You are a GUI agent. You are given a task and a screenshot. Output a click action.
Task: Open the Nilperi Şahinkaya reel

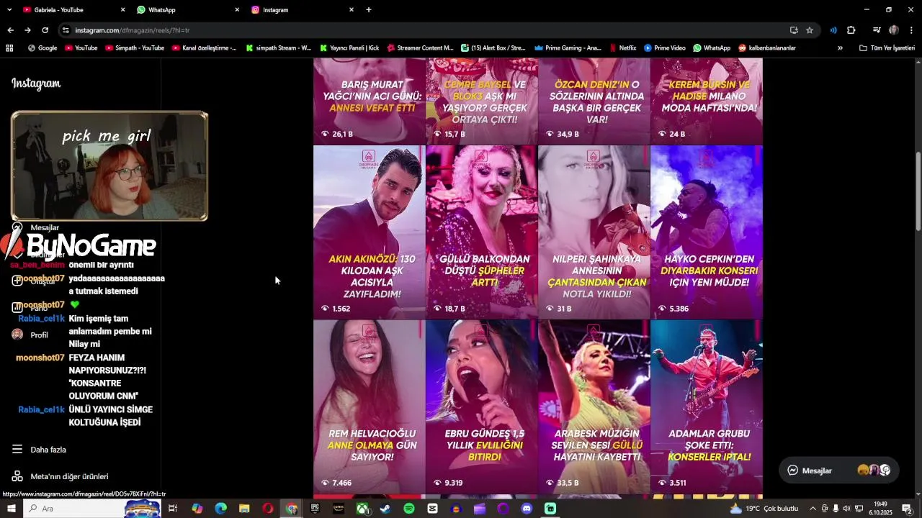pos(594,232)
